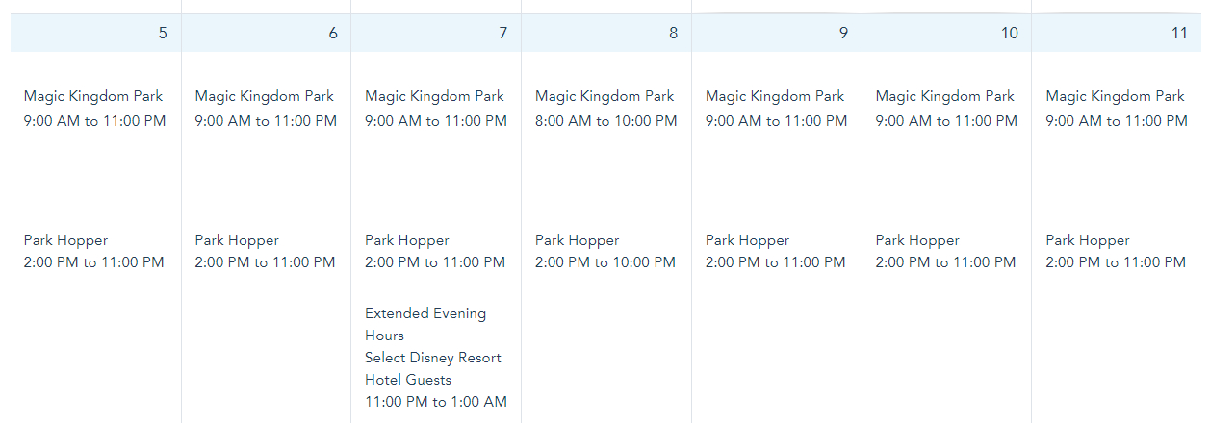Click Park Hopper entry on day 5

click(65, 240)
